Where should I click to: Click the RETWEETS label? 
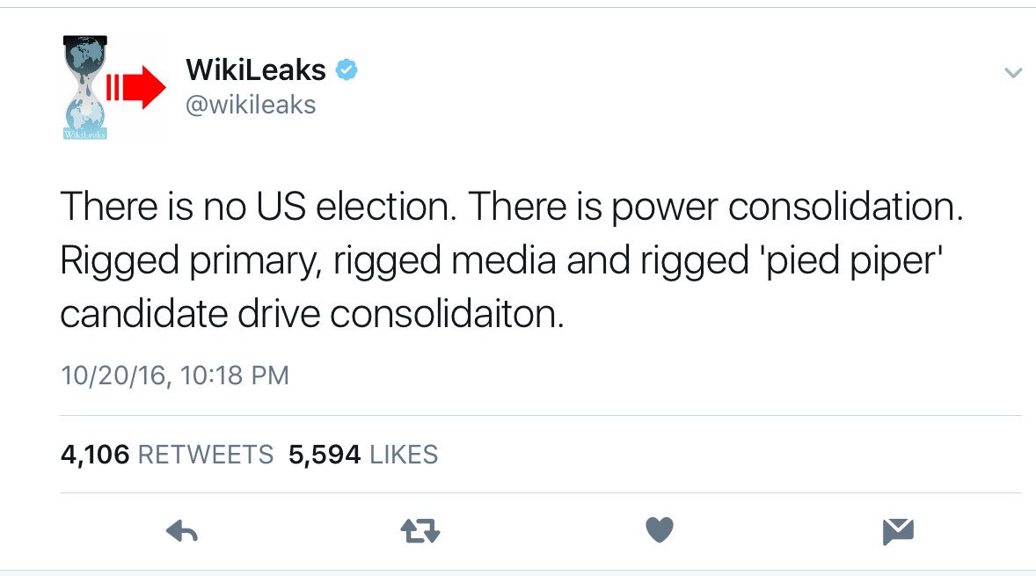(x=206, y=455)
